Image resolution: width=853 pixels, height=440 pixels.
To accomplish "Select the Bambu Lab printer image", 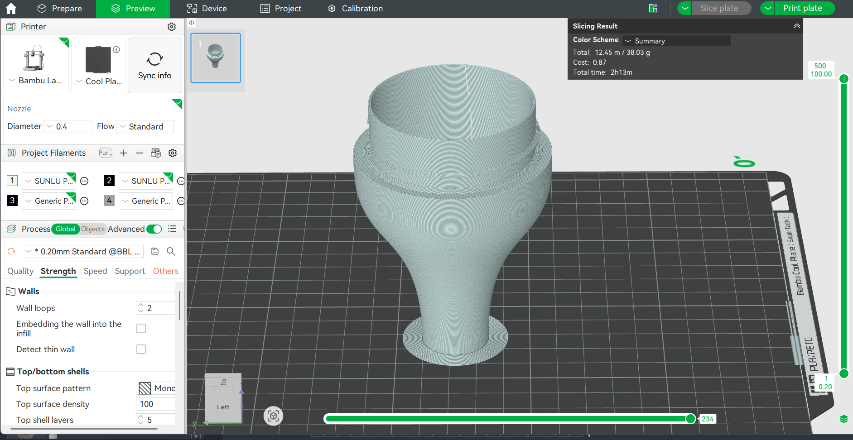I will coord(34,58).
